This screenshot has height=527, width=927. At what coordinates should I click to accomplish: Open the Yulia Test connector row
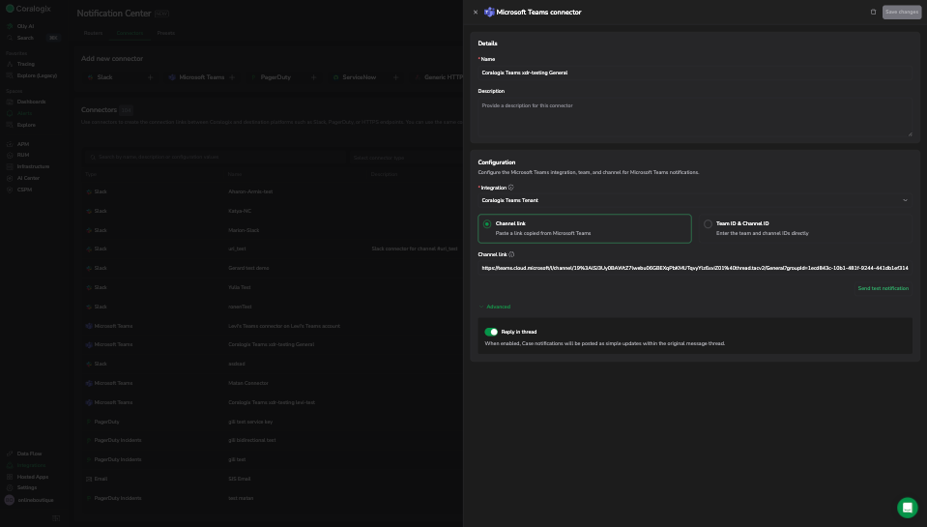click(273, 287)
